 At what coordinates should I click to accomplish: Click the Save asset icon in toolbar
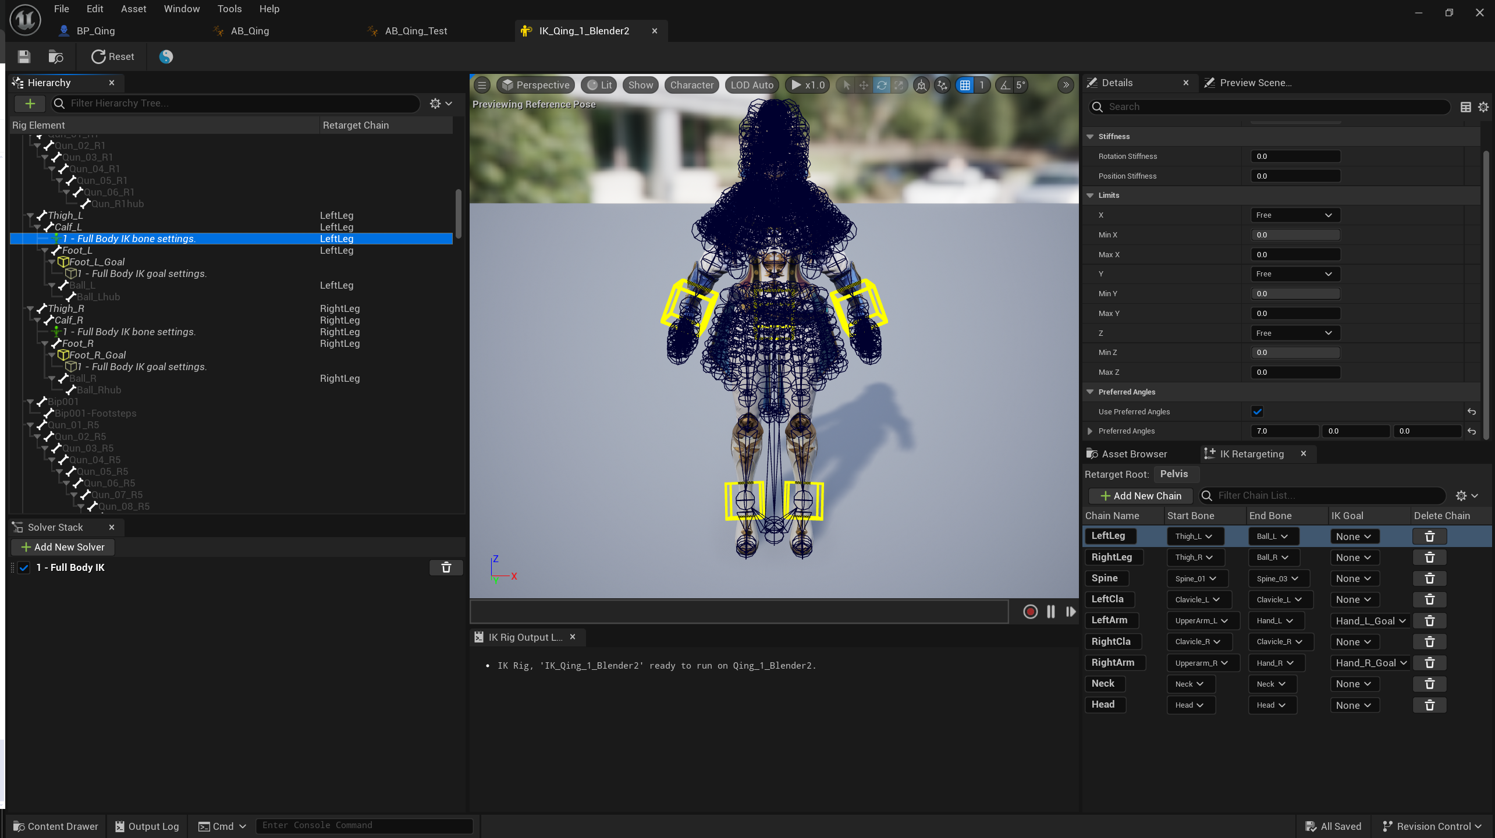point(24,56)
